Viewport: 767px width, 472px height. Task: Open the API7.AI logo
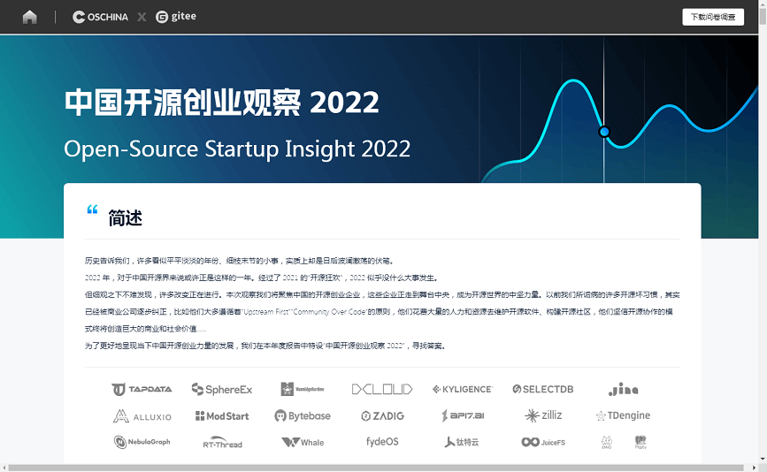pos(463,415)
